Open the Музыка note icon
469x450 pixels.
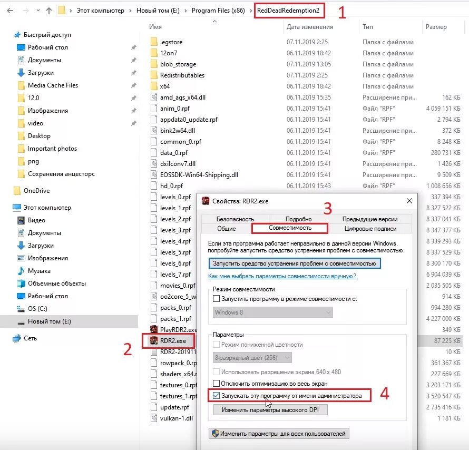pos(21,271)
